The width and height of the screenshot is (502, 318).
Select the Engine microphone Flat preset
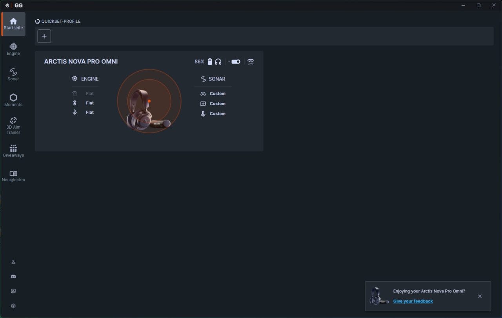click(x=90, y=112)
